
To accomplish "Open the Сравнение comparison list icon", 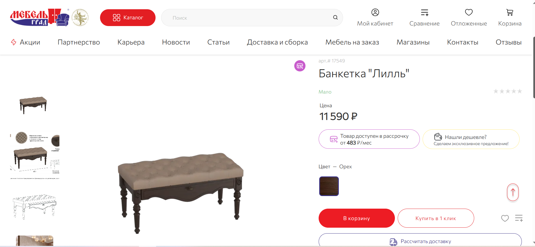I will pos(425,12).
